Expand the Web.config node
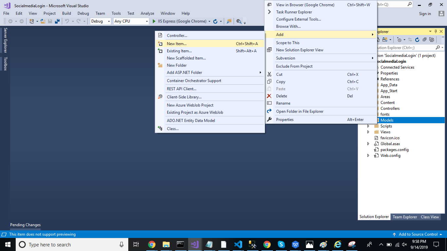Screen dimensions: 447x251 [368, 156]
